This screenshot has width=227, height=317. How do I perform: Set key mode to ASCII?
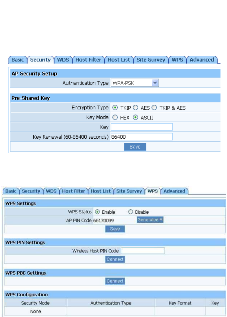(x=136, y=117)
